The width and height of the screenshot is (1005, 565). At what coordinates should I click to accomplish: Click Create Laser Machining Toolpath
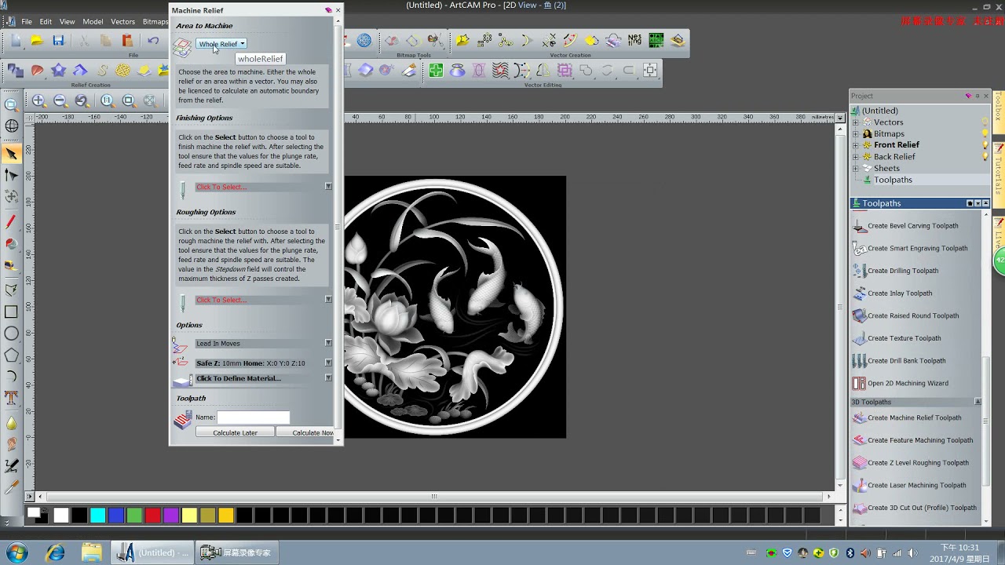916,486
